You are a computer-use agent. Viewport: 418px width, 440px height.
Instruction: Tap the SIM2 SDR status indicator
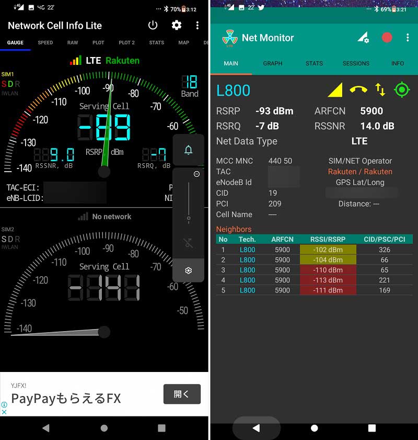10,239
